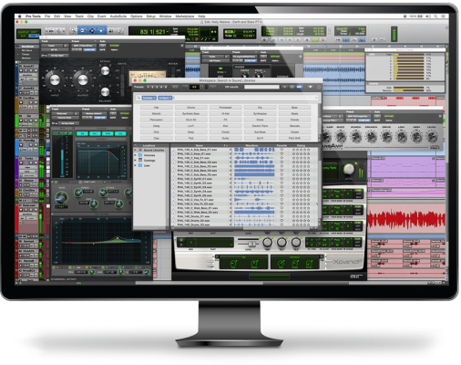
Task: Favorite the PHN_160_C_Keys_01.wav file heart
Action: coord(282,154)
